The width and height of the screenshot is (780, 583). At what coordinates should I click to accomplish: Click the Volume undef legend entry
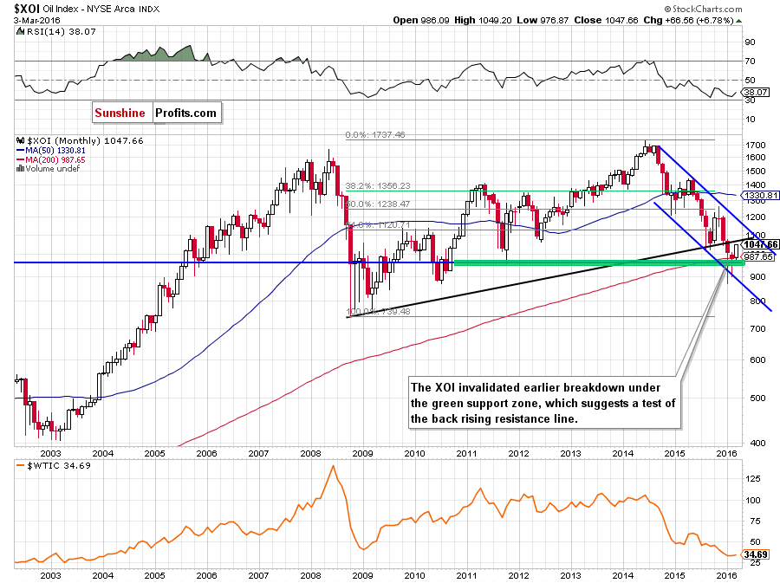coord(49,168)
